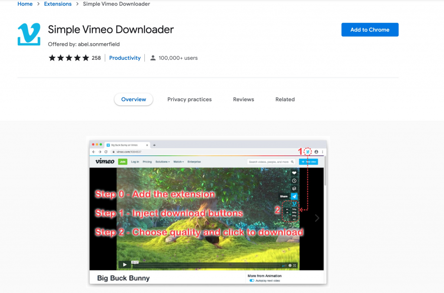Switch to Privacy practices tab
Screen dimensions: 444x293
pos(189,100)
